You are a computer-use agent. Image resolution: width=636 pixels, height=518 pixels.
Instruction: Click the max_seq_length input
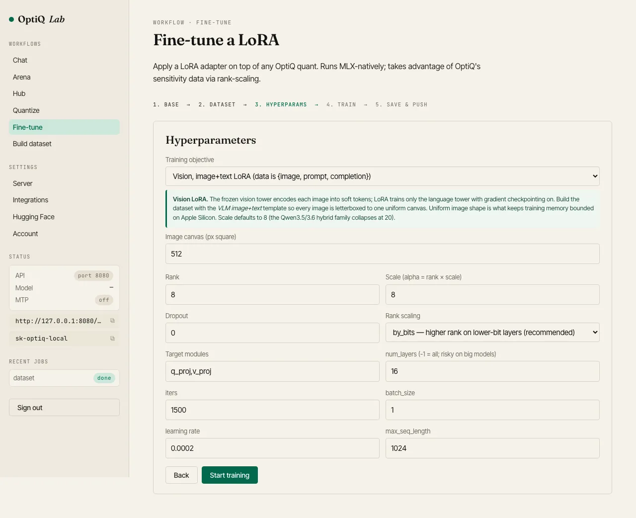pos(492,448)
